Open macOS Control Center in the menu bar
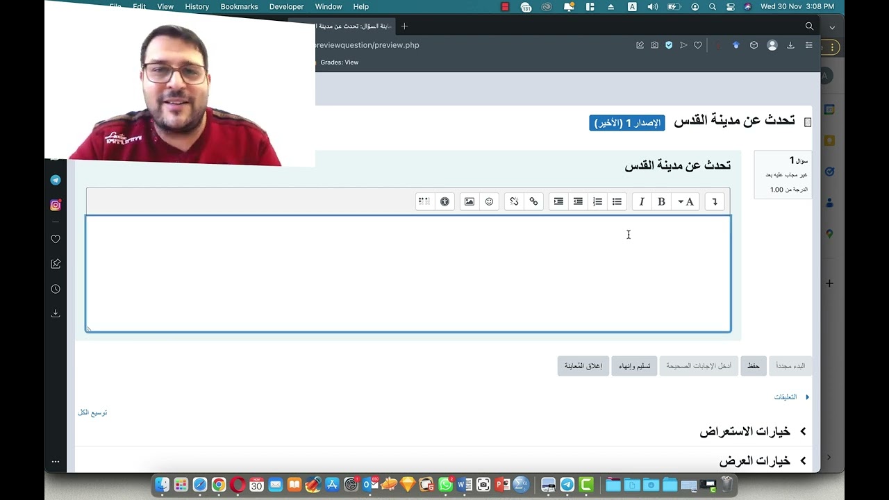The width and height of the screenshot is (889, 500). (731, 6)
